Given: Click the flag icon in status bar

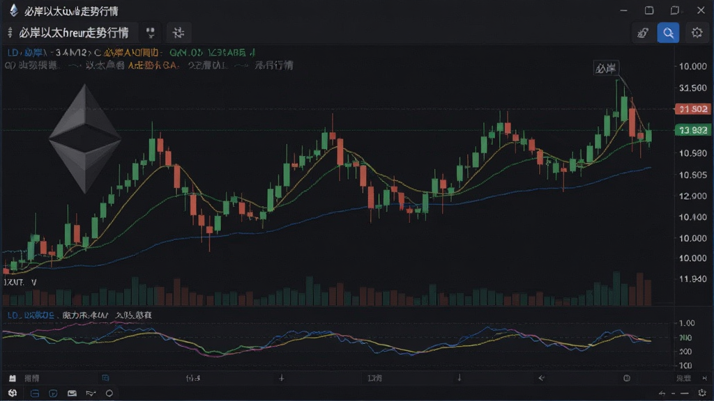Looking at the screenshot, I should pyautogui.click(x=91, y=393).
